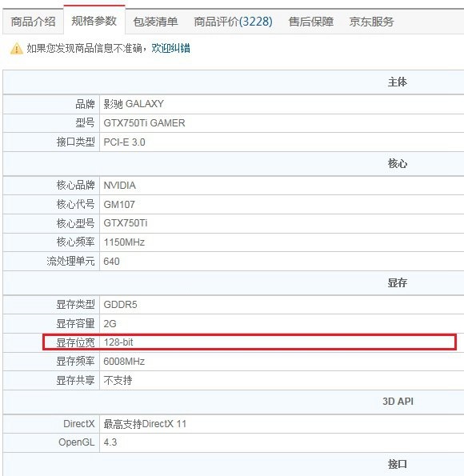
Task: Select the GM107 core code value
Action: click(x=119, y=204)
